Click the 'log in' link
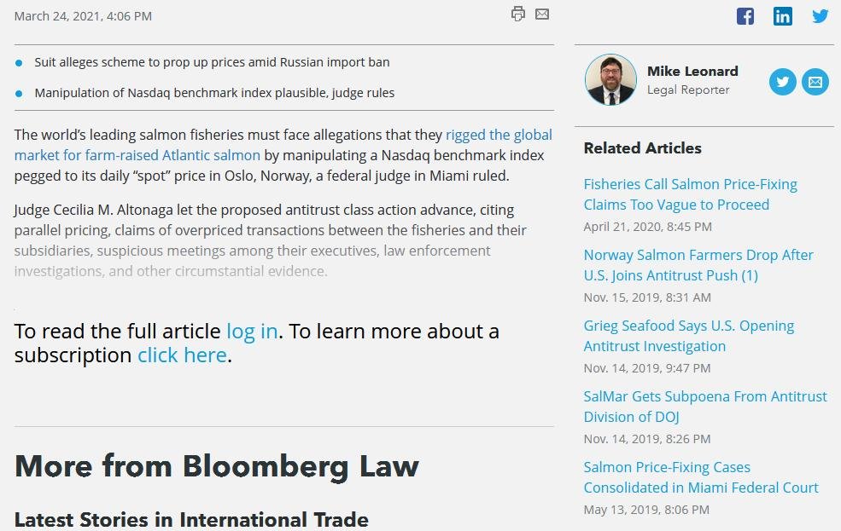This screenshot has height=531, width=841. (252, 331)
